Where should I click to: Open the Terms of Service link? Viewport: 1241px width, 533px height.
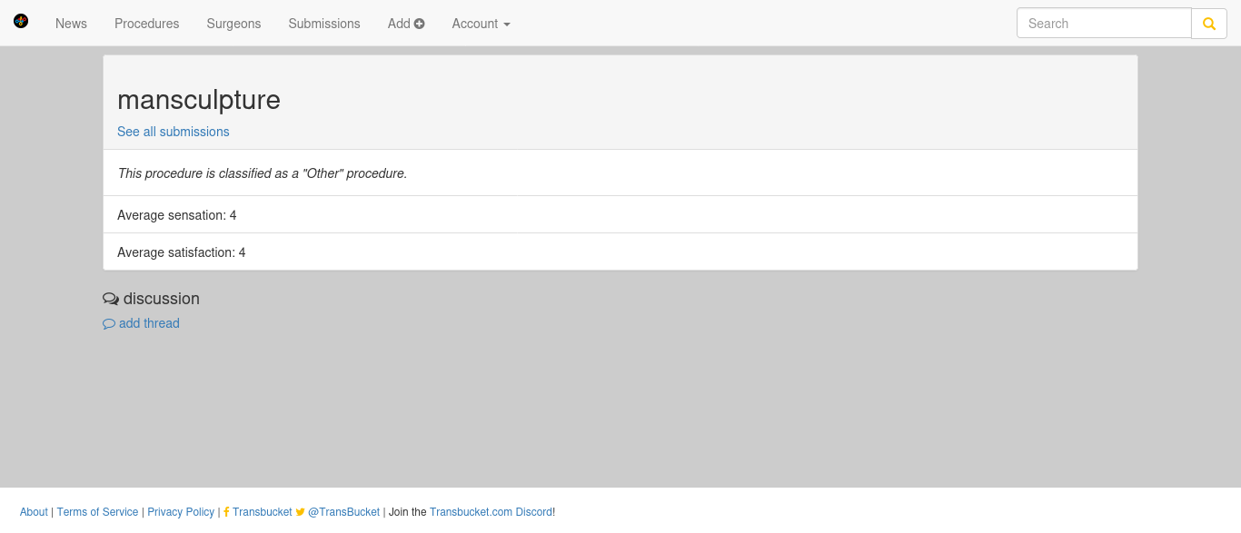[x=97, y=512]
